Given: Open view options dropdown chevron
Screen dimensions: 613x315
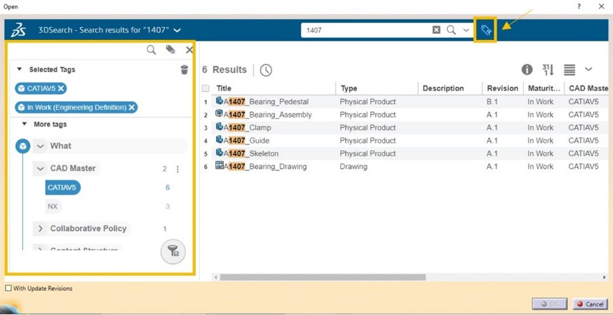Looking at the screenshot, I should coord(588,69).
